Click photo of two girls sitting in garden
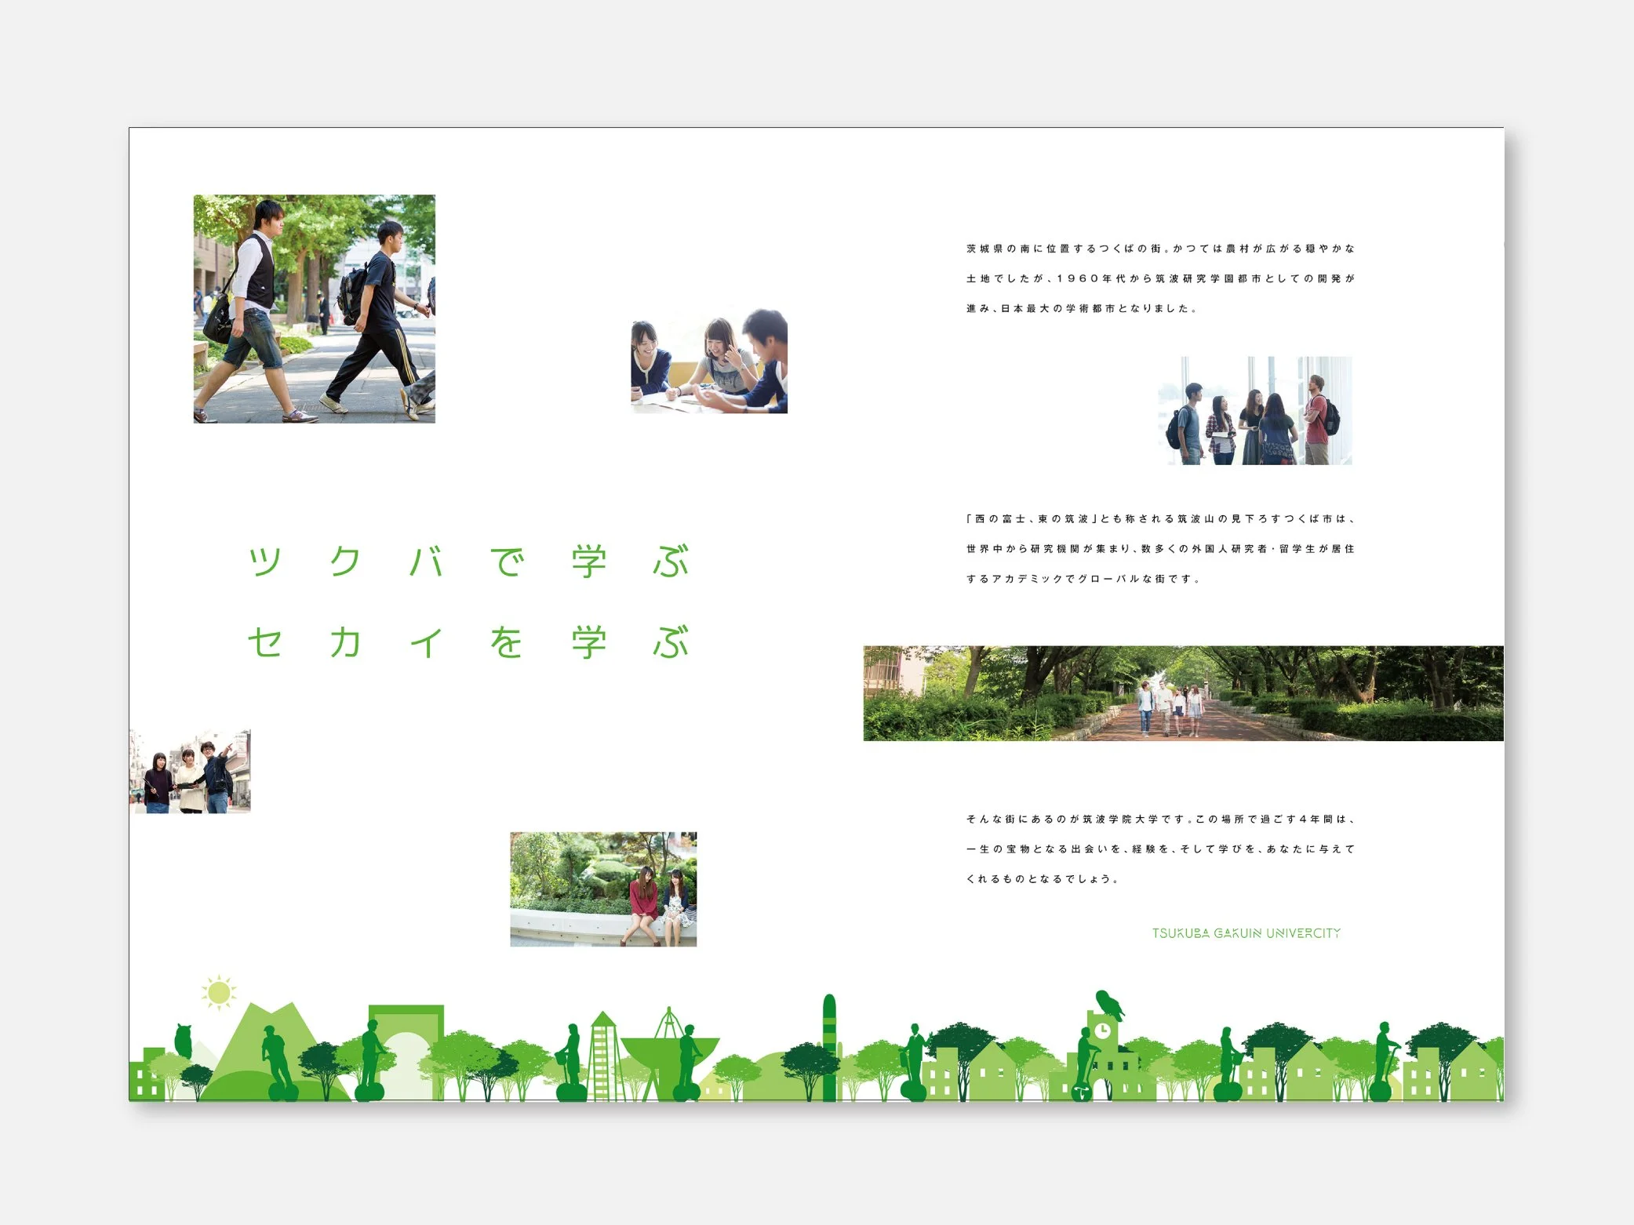The image size is (1634, 1225). click(x=603, y=889)
